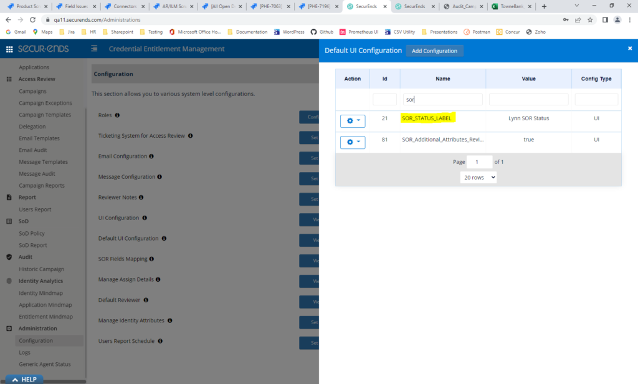Click the Access Review grid icon in sidebar
The image size is (638, 384).
pos(9,79)
